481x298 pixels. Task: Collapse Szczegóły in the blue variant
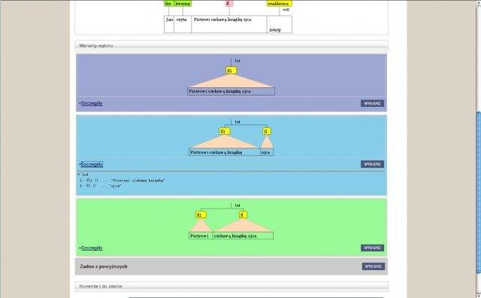[x=91, y=164]
